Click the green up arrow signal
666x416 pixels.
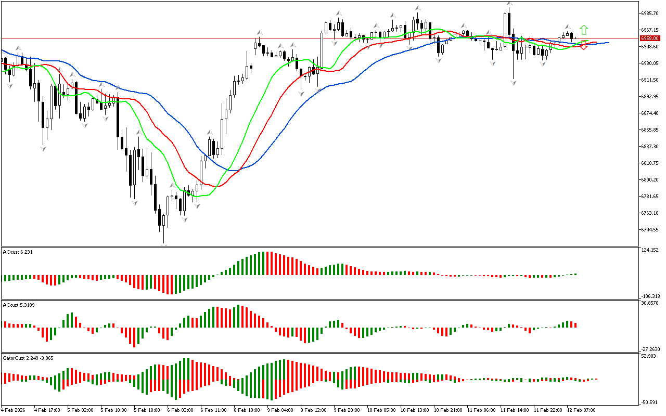[584, 30]
